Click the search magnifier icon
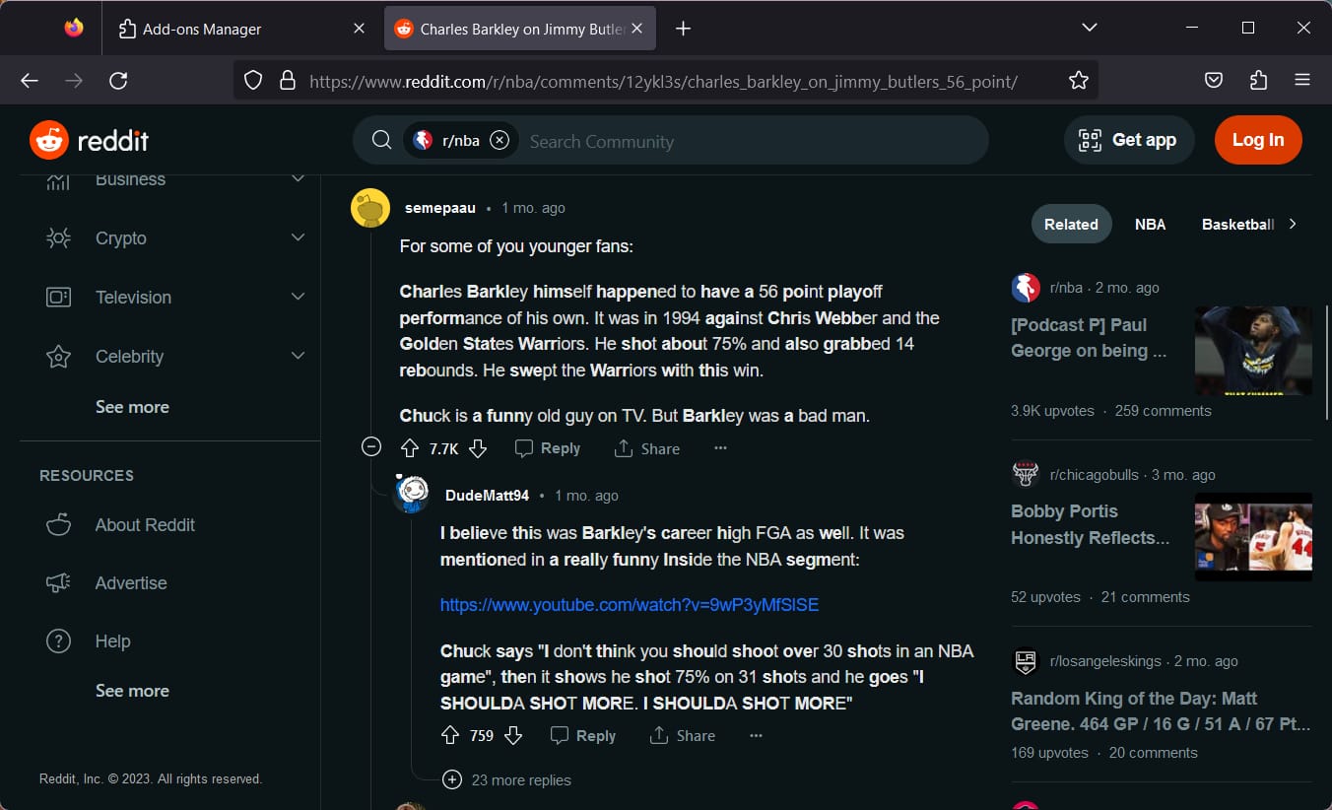 click(x=381, y=141)
